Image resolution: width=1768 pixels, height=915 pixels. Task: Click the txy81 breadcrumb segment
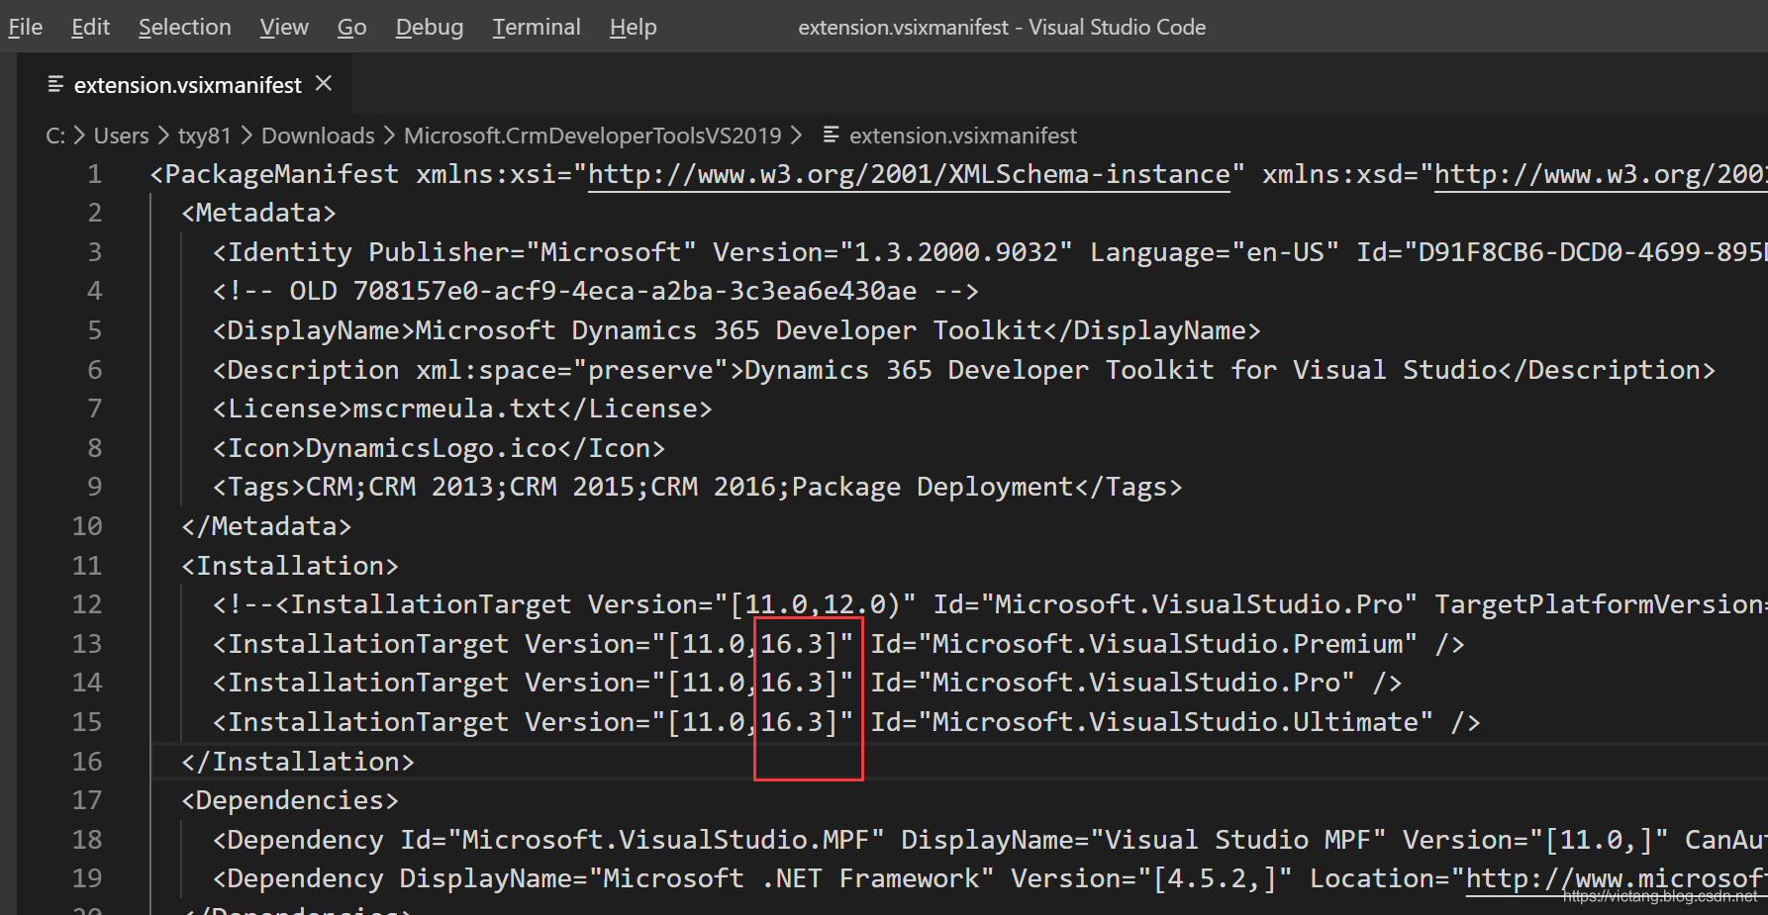click(x=205, y=136)
